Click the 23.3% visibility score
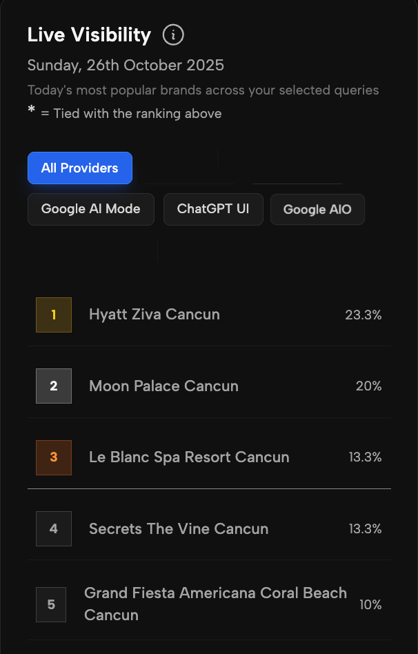 coord(364,315)
